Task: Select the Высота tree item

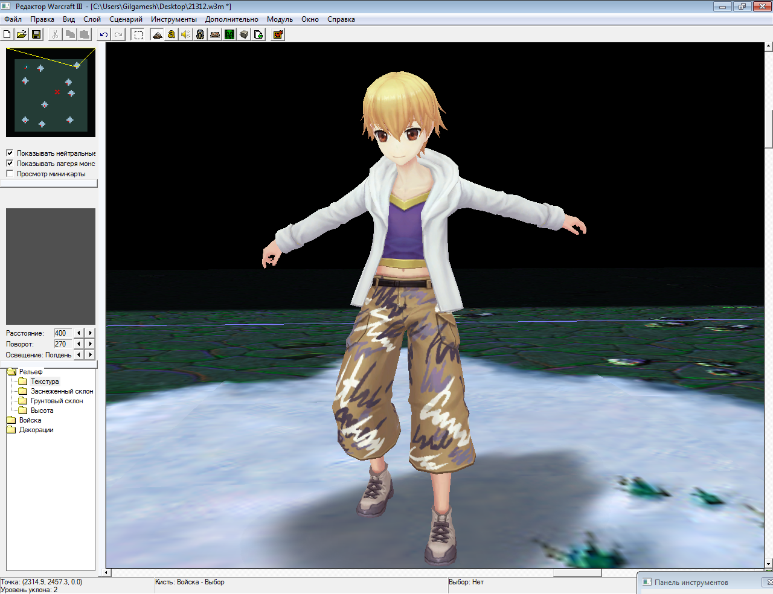Action: (42, 410)
